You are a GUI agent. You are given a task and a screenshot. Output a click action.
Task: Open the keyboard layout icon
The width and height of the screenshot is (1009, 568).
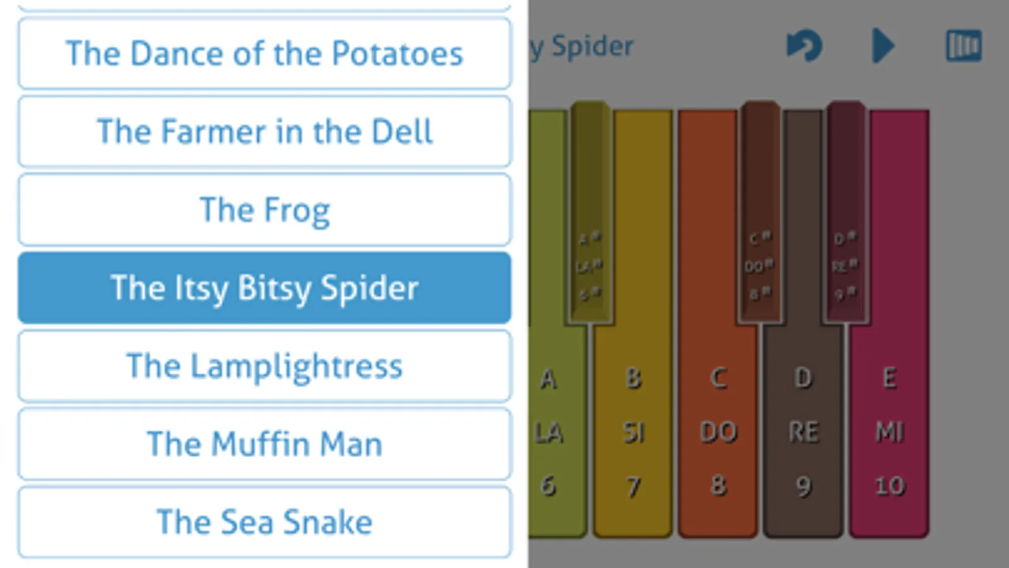click(963, 46)
